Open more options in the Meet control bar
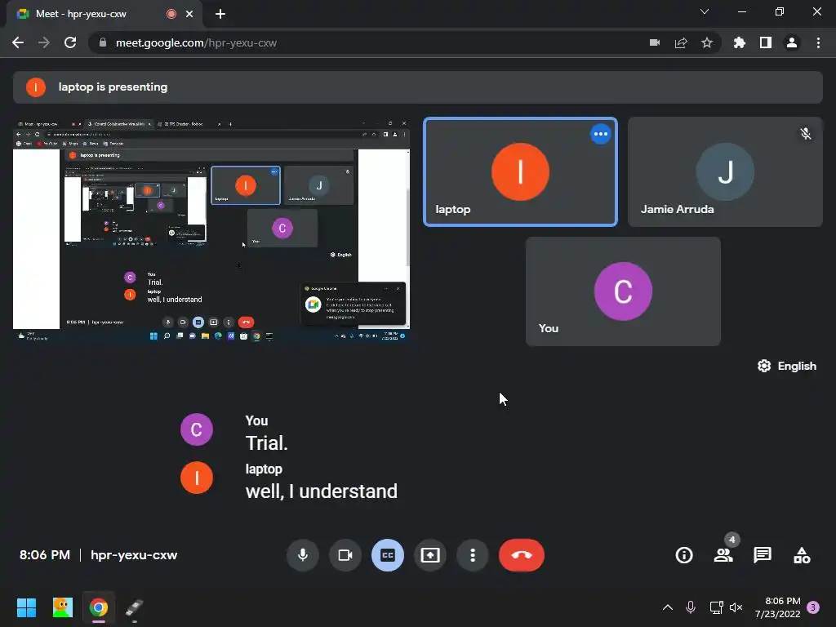This screenshot has width=836, height=627. coord(473,555)
